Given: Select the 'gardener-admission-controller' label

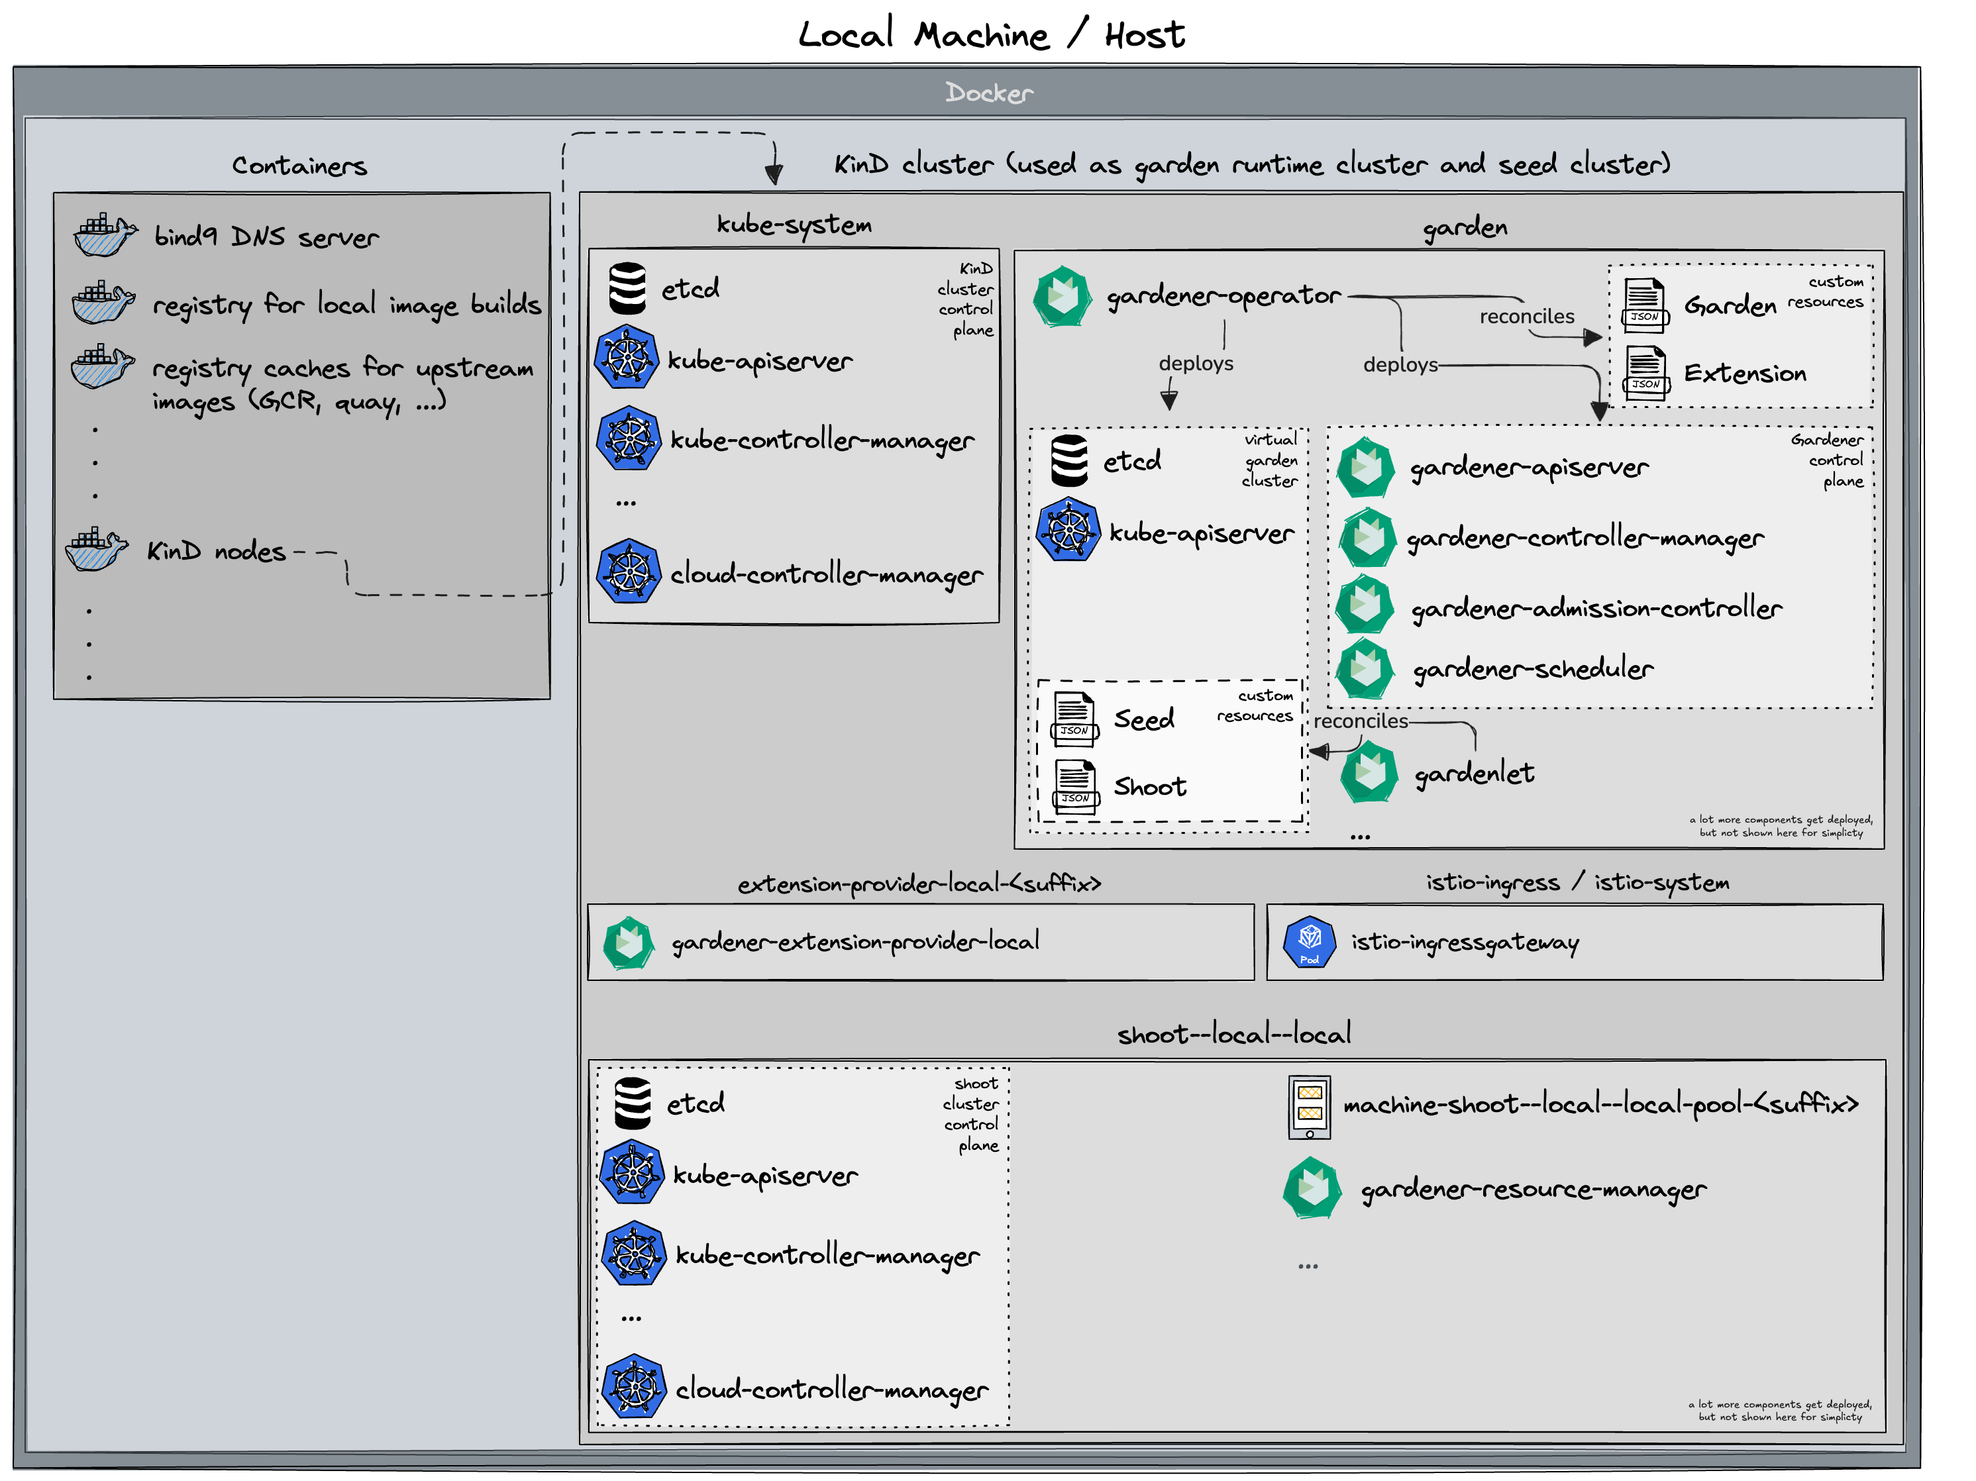Looking at the screenshot, I should [1596, 608].
